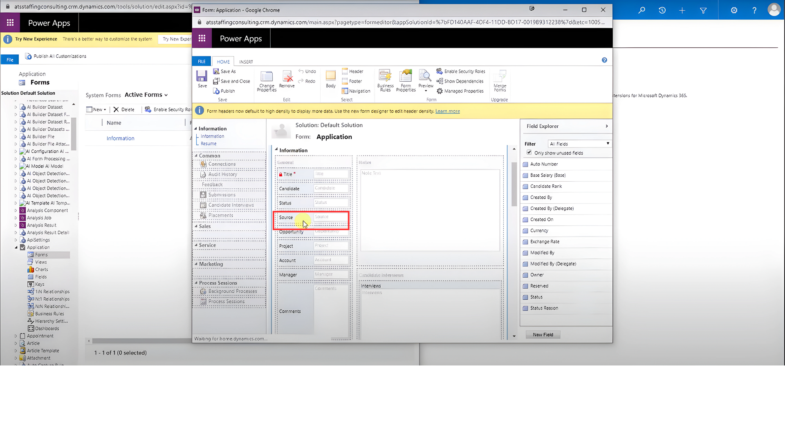
Task: Open Business Rules from the ribbon
Action: coord(385,80)
